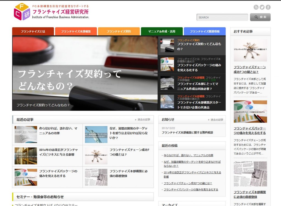The height and width of the screenshot is (206, 281).
Task: Select the フランチャイズとは navigation tab
Action: [x=33, y=31]
